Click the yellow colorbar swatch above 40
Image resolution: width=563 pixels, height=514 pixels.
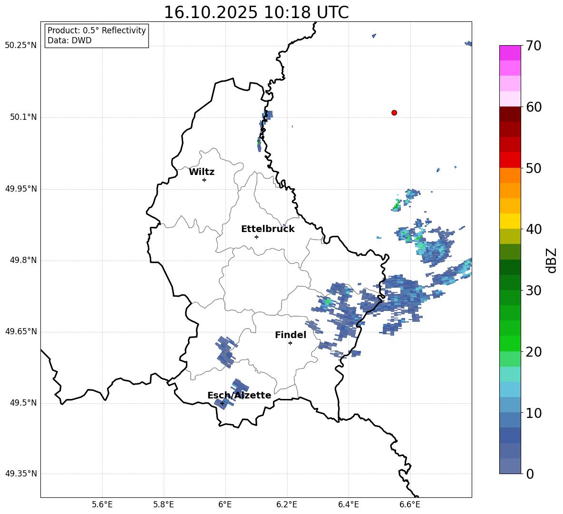coord(510,221)
